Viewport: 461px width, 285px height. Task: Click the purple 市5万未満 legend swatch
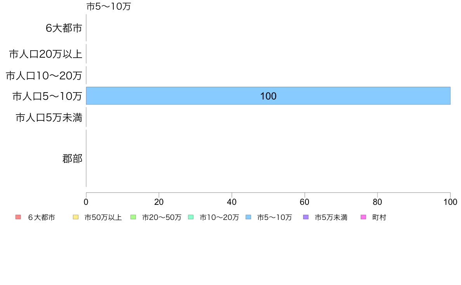[x=306, y=217]
